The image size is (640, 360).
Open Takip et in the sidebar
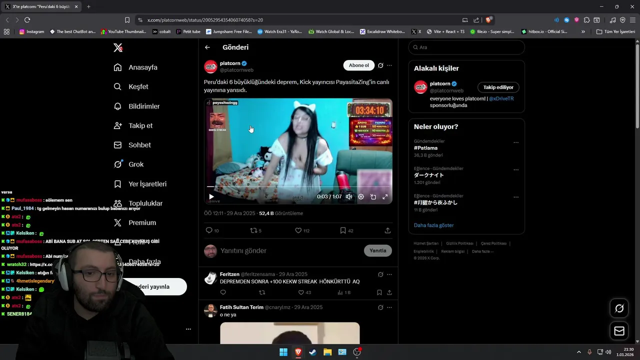pyautogui.click(x=133, y=125)
